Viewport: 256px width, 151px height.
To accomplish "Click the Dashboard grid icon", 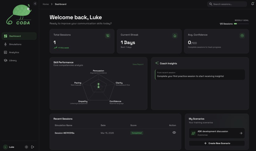I will [5, 36].
